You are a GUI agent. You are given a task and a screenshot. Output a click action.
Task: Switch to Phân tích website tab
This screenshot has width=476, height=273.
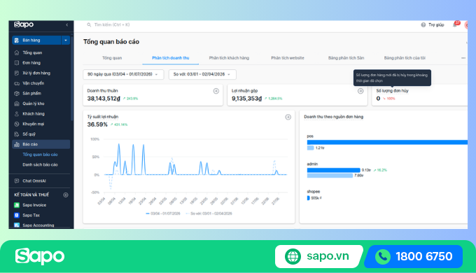click(288, 58)
